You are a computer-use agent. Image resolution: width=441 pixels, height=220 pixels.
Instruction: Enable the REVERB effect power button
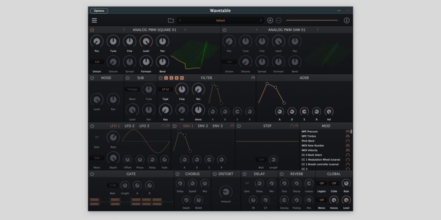282,174
